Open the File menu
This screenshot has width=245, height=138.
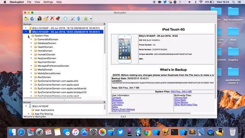click(29, 2)
